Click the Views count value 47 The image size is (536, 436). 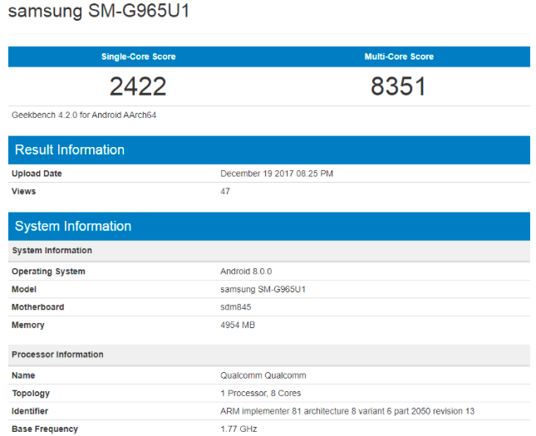coord(225,191)
